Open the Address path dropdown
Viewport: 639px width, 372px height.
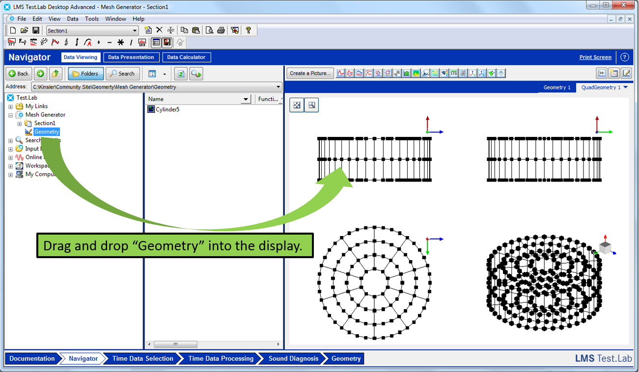pos(278,87)
